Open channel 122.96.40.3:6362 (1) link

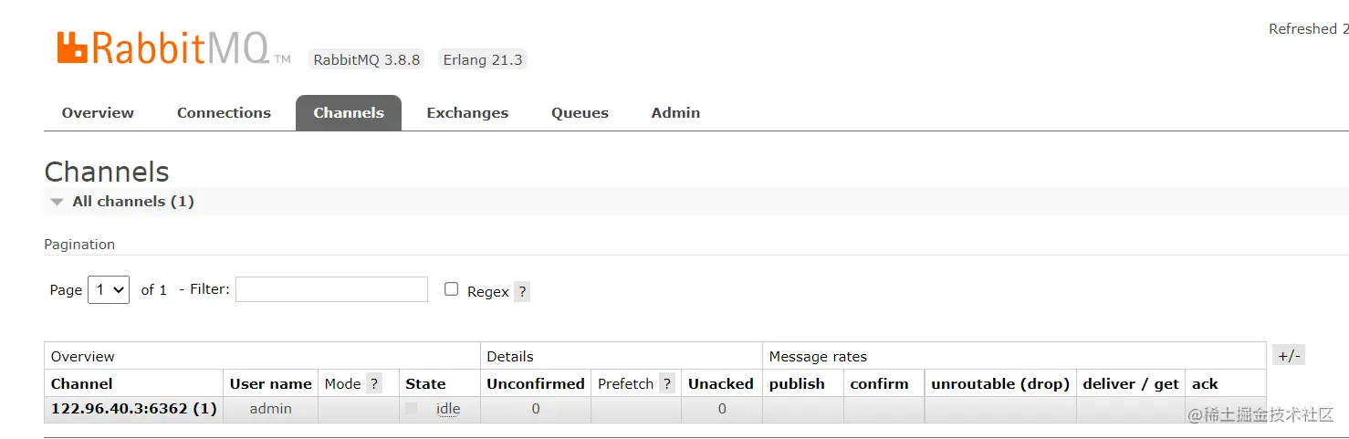pos(134,409)
